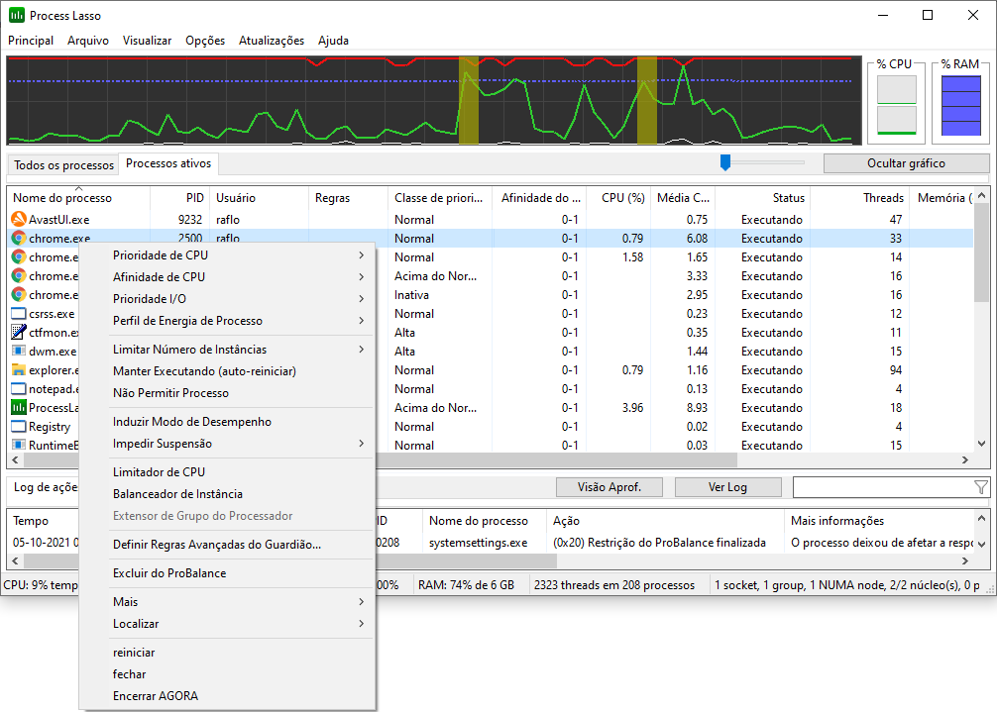Expand Afinidade de CPU submenu
Viewport: 997px width, 712px height.
tap(361, 277)
